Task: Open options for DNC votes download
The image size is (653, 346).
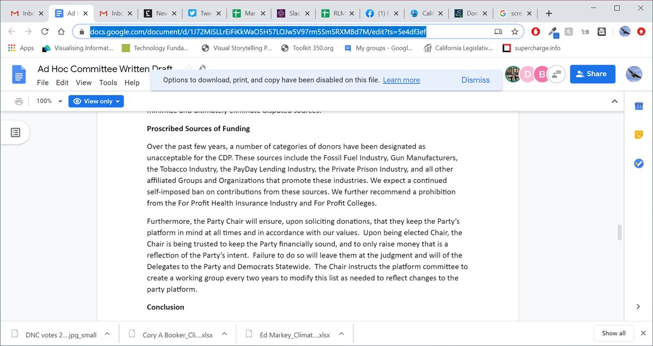Action: tap(107, 334)
